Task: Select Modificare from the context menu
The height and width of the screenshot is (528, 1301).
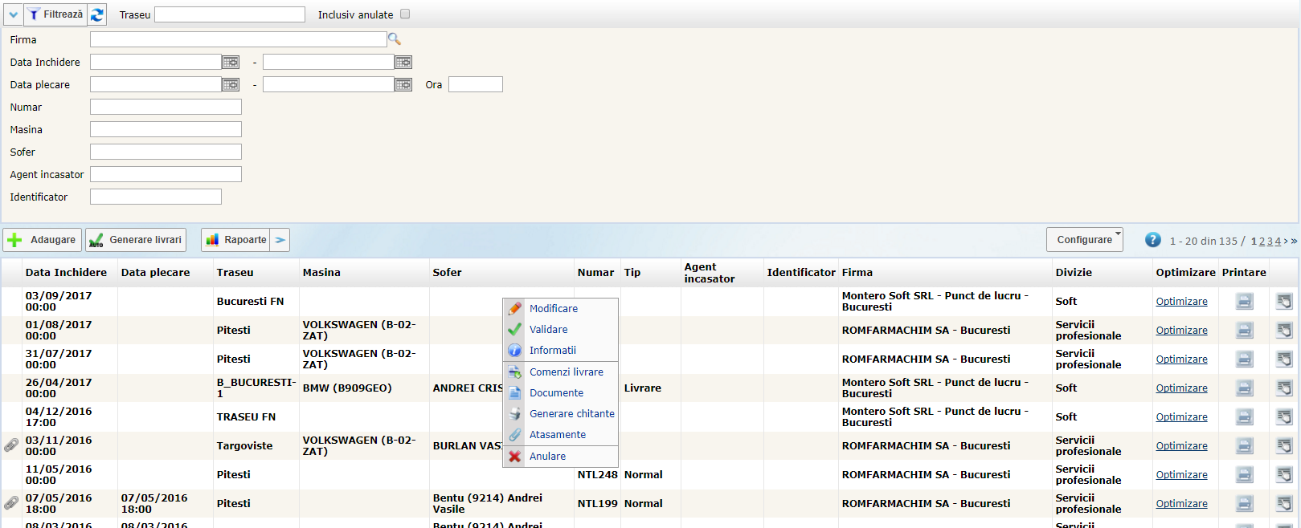Action: (553, 309)
